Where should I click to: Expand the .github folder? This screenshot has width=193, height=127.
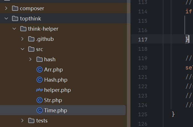click(22, 39)
